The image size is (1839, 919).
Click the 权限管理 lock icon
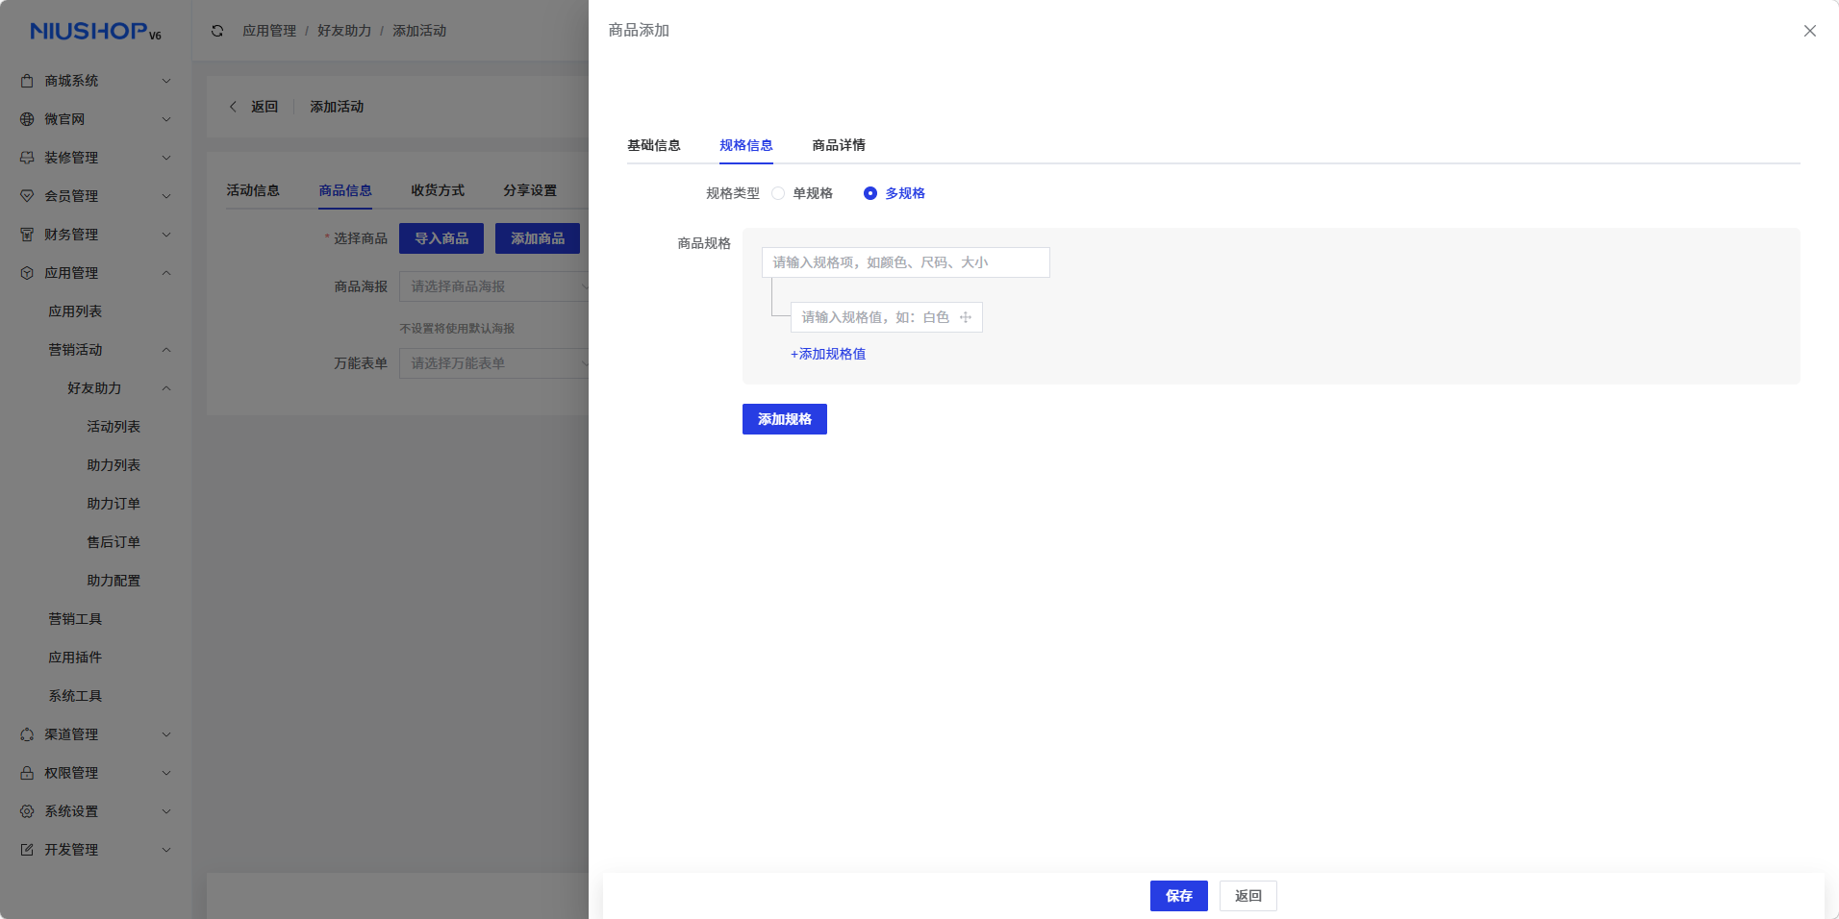tap(27, 773)
